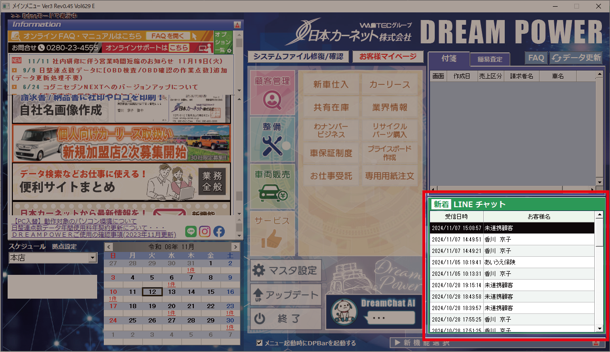
Task: Click 1件 under calendar date 31
Action: pos(191,270)
